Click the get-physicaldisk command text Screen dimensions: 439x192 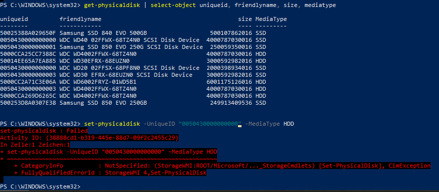pyautogui.click(x=112, y=5)
